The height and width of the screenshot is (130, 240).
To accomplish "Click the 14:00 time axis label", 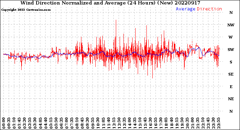I will (x=129, y=123).
